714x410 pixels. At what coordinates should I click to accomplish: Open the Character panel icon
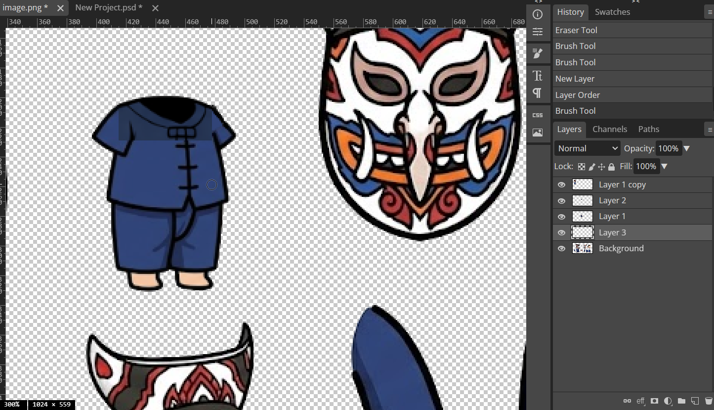tap(538, 76)
